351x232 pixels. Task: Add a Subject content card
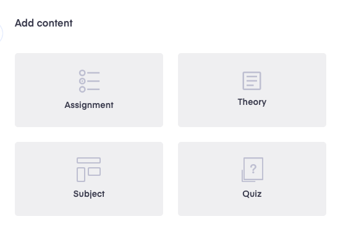(x=89, y=179)
